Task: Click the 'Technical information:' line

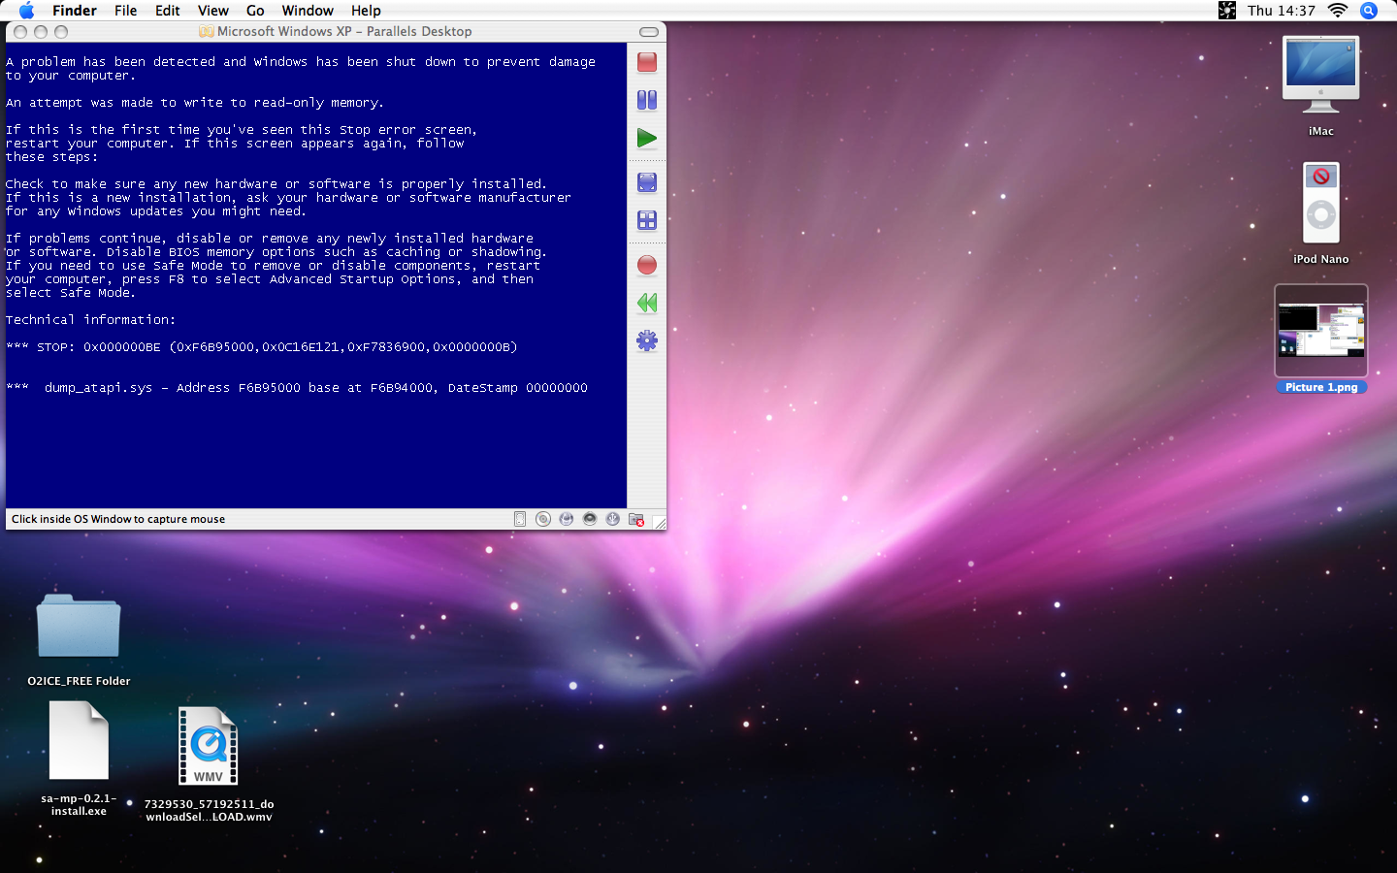Action: (x=91, y=319)
